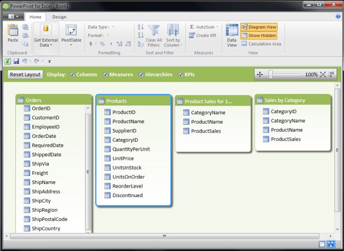Image resolution: width=344 pixels, height=251 pixels.
Task: Toggle the Columns display checkbox
Action: click(73, 75)
